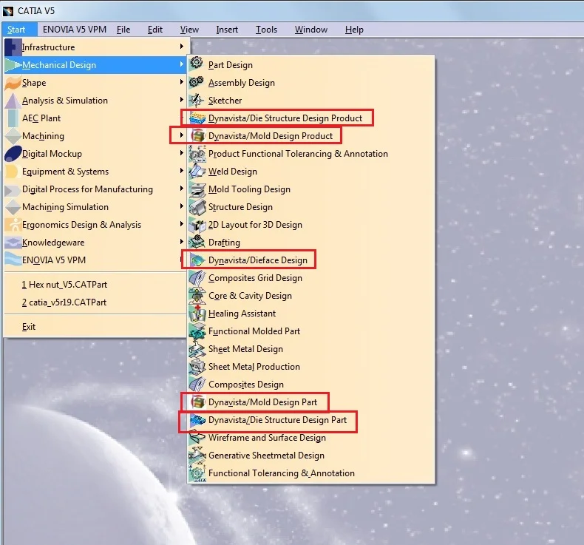
Task: Open the File menu
Action: pyautogui.click(x=123, y=30)
